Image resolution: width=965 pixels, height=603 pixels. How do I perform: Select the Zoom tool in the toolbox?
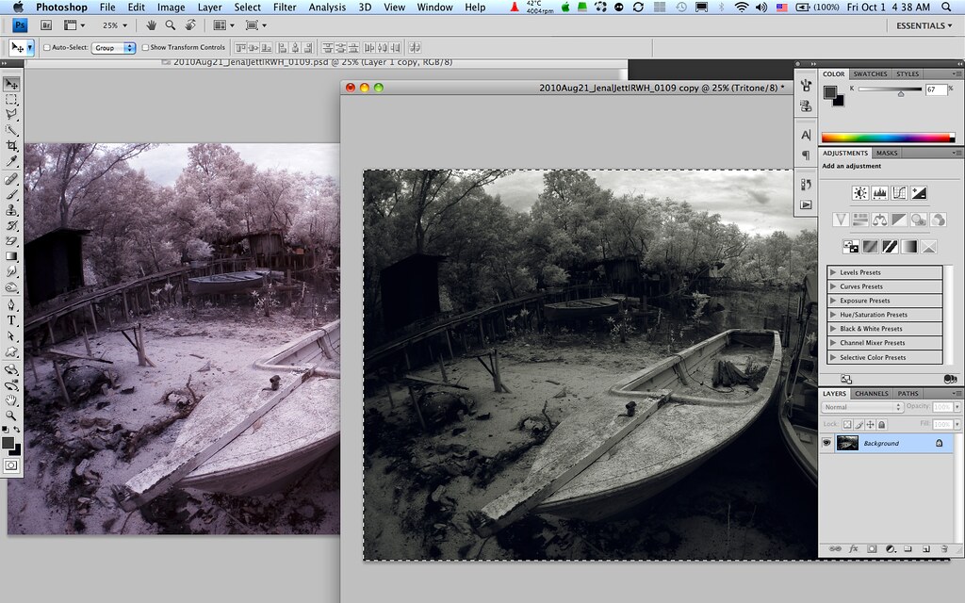click(x=11, y=416)
